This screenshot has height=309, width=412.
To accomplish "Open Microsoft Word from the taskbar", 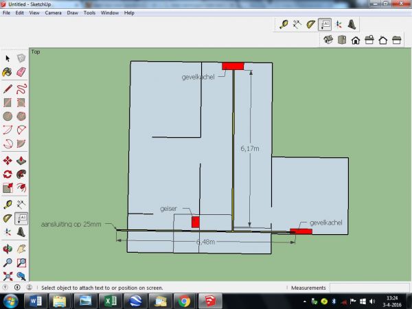I will pos(36,301).
